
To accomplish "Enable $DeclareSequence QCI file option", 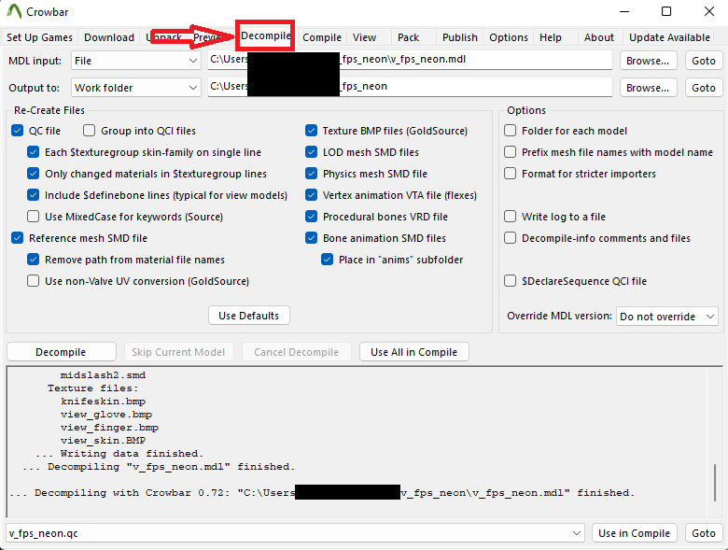I will (x=510, y=281).
